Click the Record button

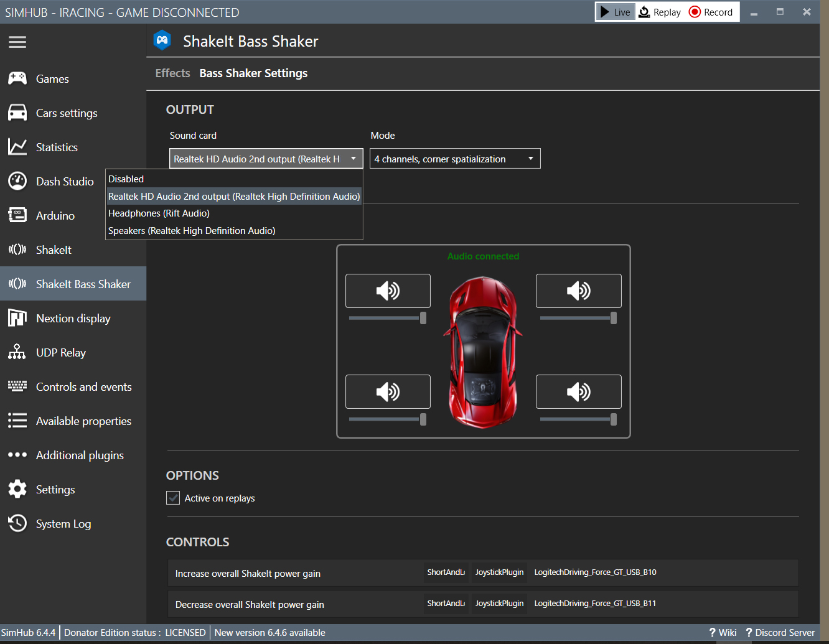click(x=711, y=12)
